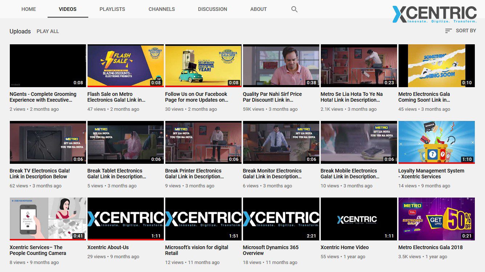Click the Xcentric About-Us video title
The height and width of the screenshot is (272, 485).
point(108,247)
